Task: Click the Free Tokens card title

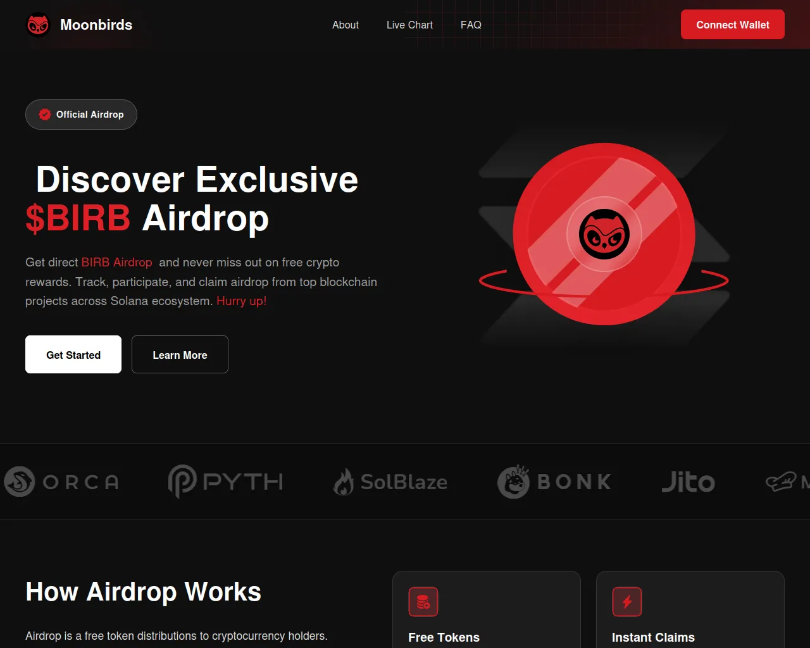Action: tap(444, 637)
